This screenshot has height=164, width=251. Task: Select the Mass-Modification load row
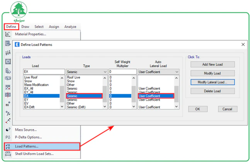click(x=42, y=85)
